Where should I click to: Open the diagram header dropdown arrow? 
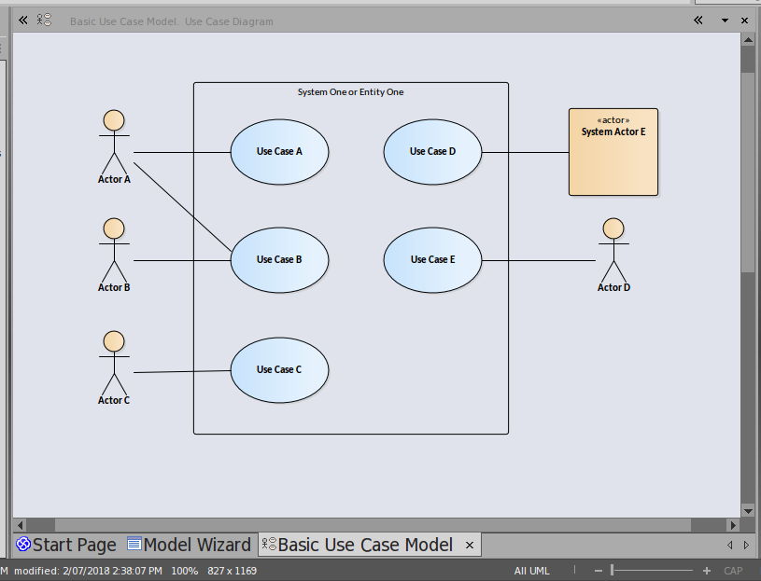click(725, 20)
